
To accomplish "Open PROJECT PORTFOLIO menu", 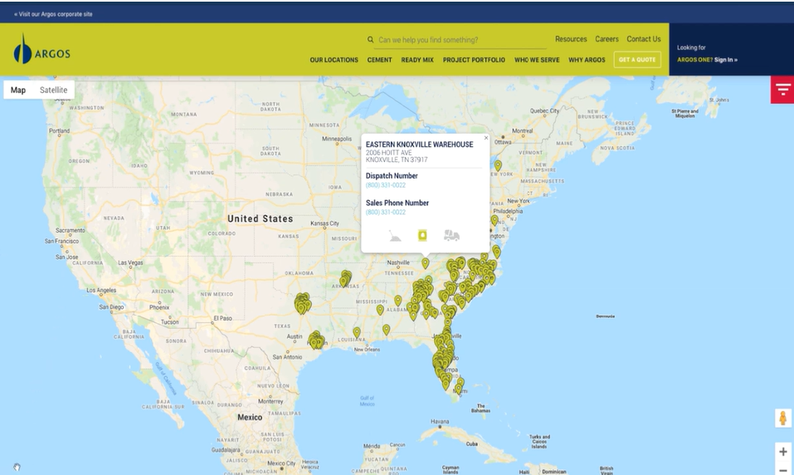I will 474,60.
